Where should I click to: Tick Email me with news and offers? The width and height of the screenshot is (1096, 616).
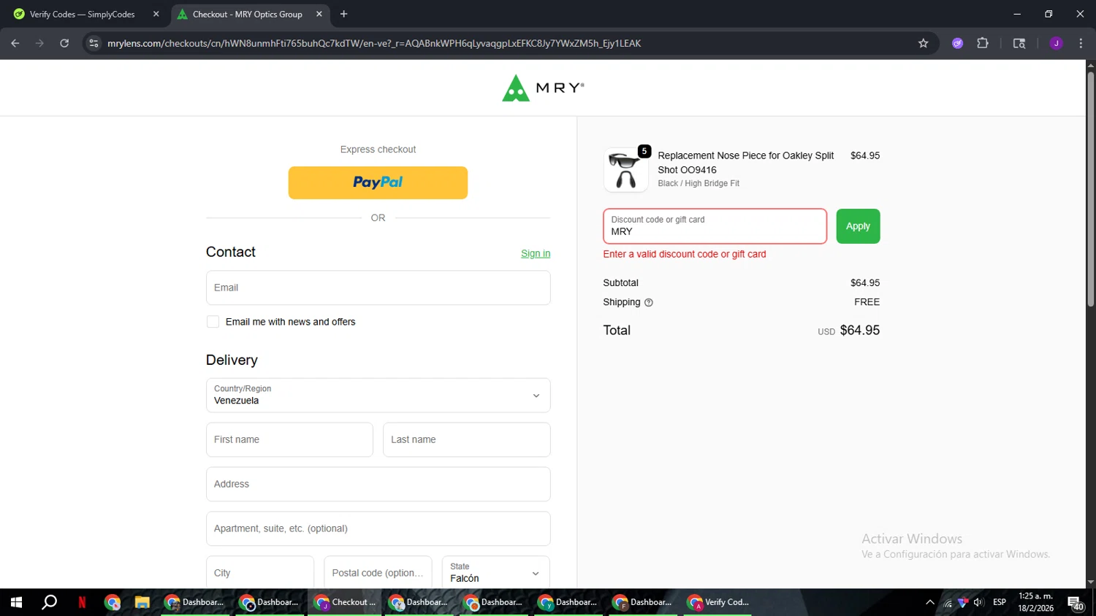click(x=213, y=322)
